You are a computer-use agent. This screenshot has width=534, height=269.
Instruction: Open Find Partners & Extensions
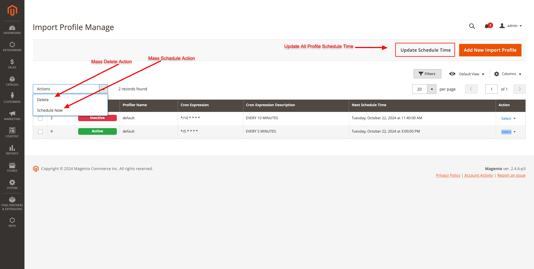click(x=12, y=203)
